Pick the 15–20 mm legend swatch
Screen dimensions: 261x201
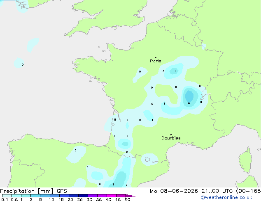64,196
